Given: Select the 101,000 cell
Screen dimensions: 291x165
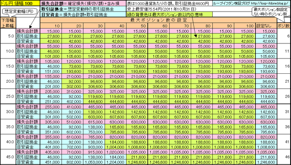Looking at the screenshot, I should pyautogui.click(x=51, y=56).
